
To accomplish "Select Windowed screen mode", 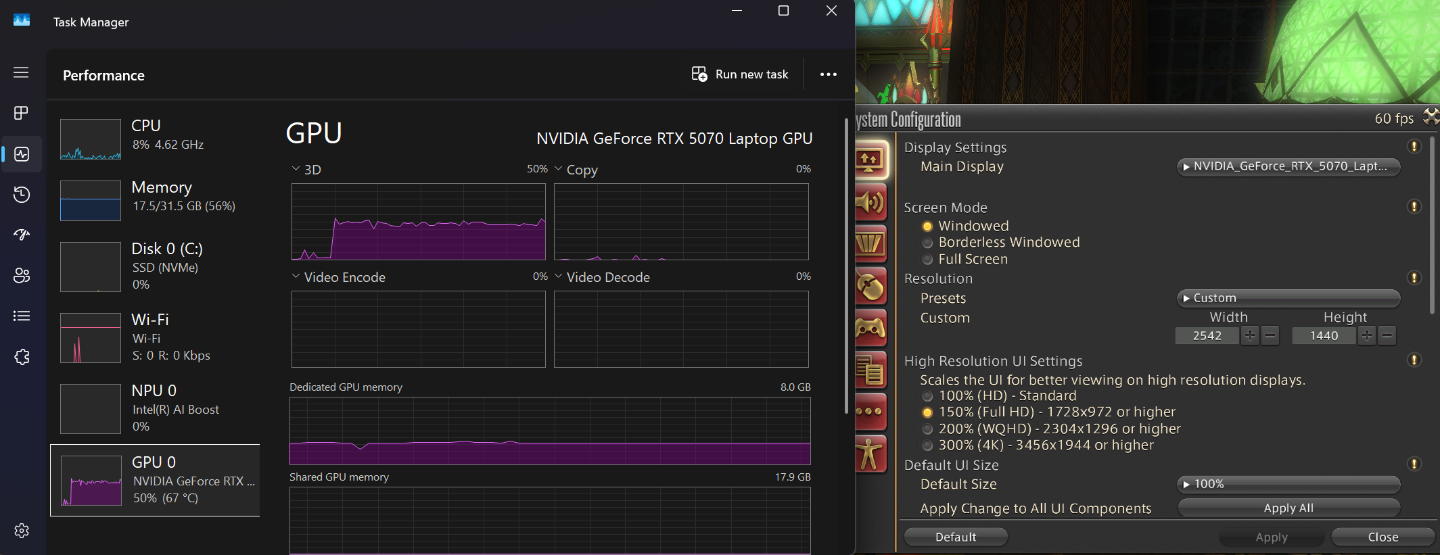I will point(927,226).
